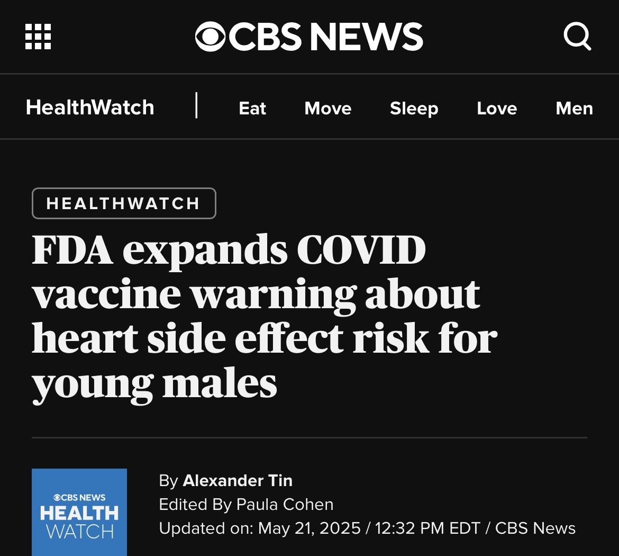Open the Men section
This screenshot has height=556, width=619.
[x=575, y=108]
